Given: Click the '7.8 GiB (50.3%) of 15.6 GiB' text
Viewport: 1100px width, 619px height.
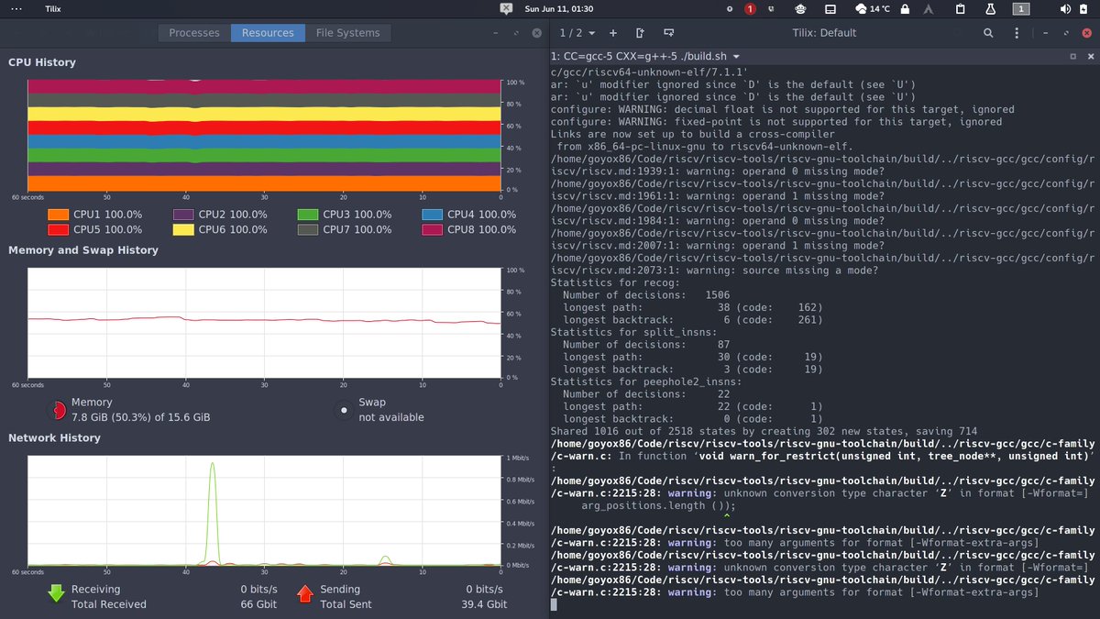Looking at the screenshot, I should tap(140, 417).
